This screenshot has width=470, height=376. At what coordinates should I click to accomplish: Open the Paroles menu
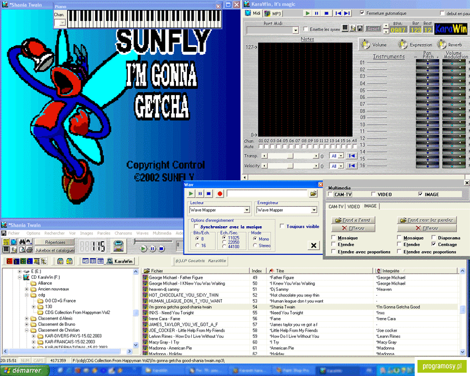point(104,233)
